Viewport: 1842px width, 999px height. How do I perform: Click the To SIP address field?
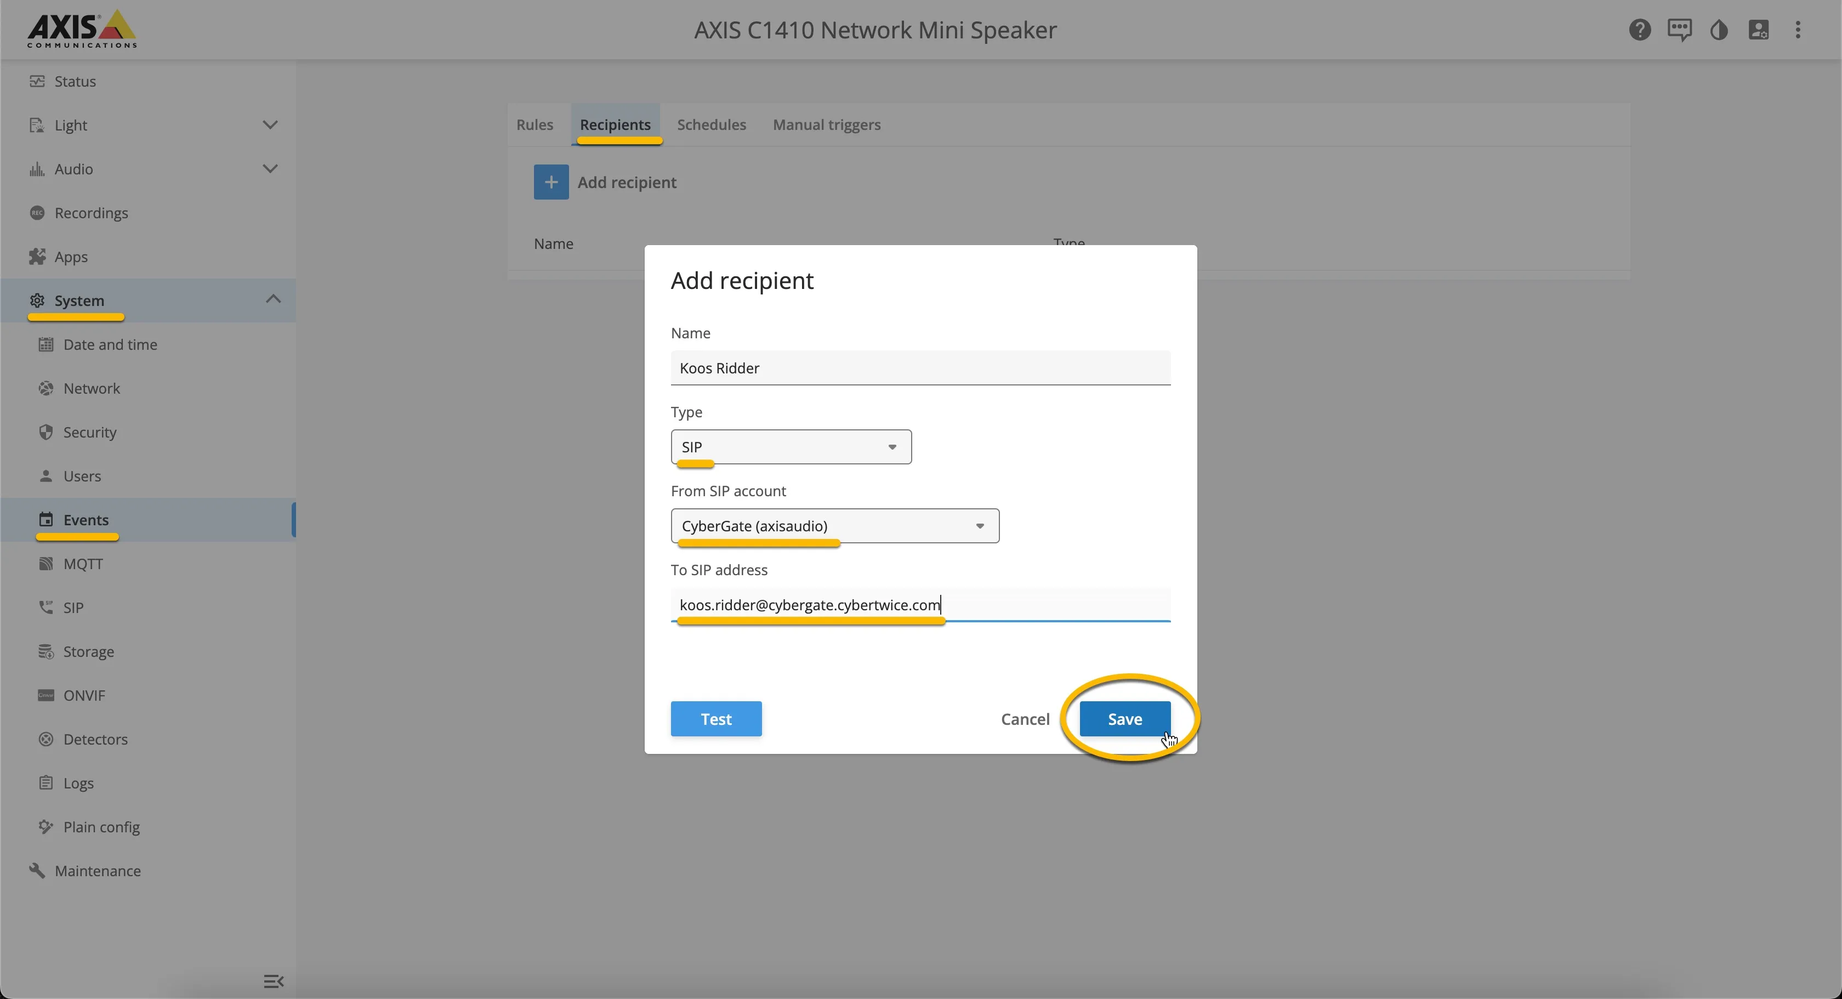[920, 605]
